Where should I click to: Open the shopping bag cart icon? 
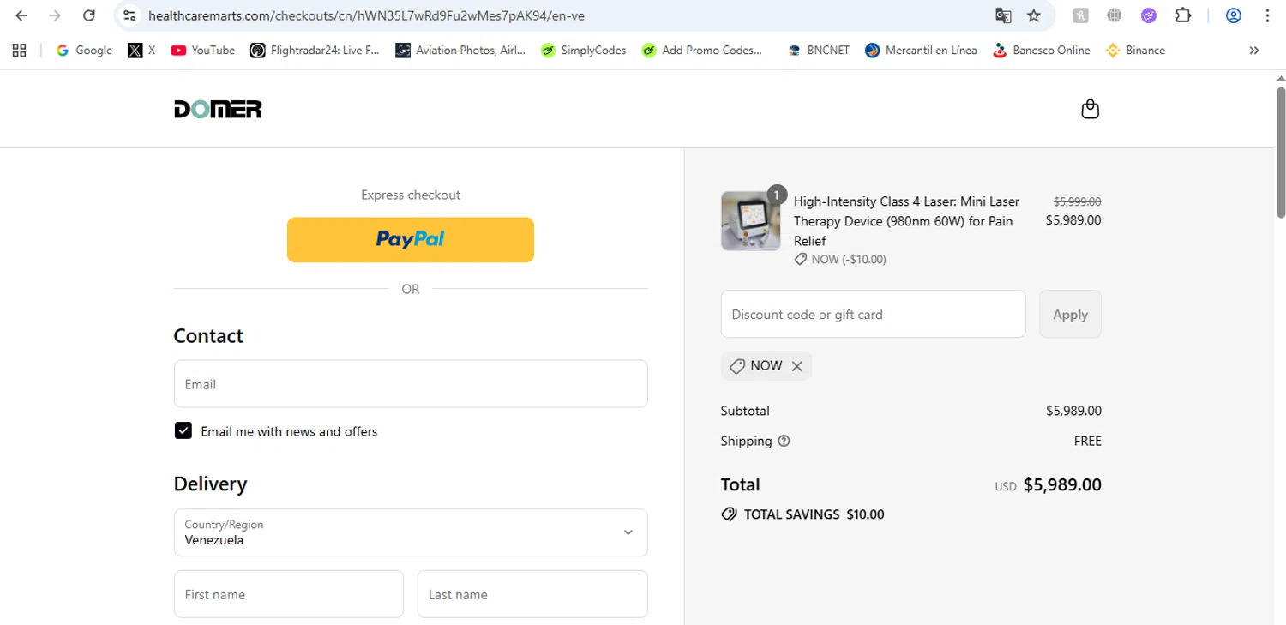[x=1090, y=109]
